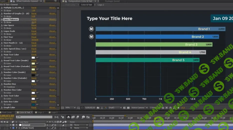
Task: Click the Main Text Color white swatch
Action: 33,57
